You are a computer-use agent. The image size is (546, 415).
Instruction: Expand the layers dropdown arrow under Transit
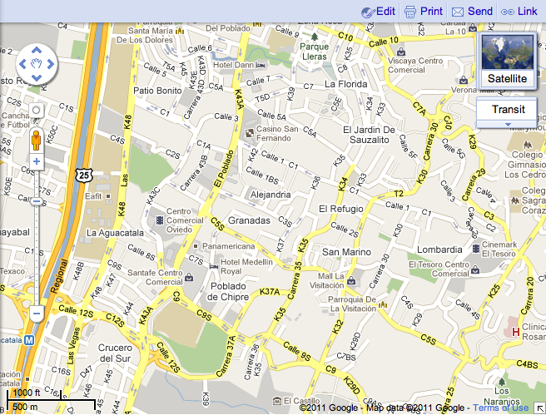pyautogui.click(x=508, y=124)
